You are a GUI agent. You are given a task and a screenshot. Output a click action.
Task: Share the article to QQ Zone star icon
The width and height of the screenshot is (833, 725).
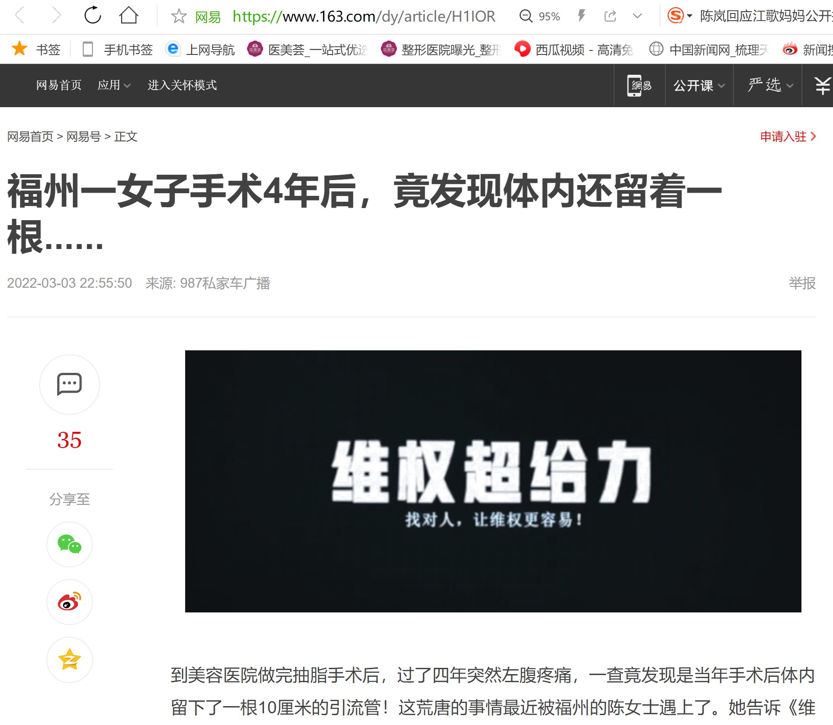point(69,660)
